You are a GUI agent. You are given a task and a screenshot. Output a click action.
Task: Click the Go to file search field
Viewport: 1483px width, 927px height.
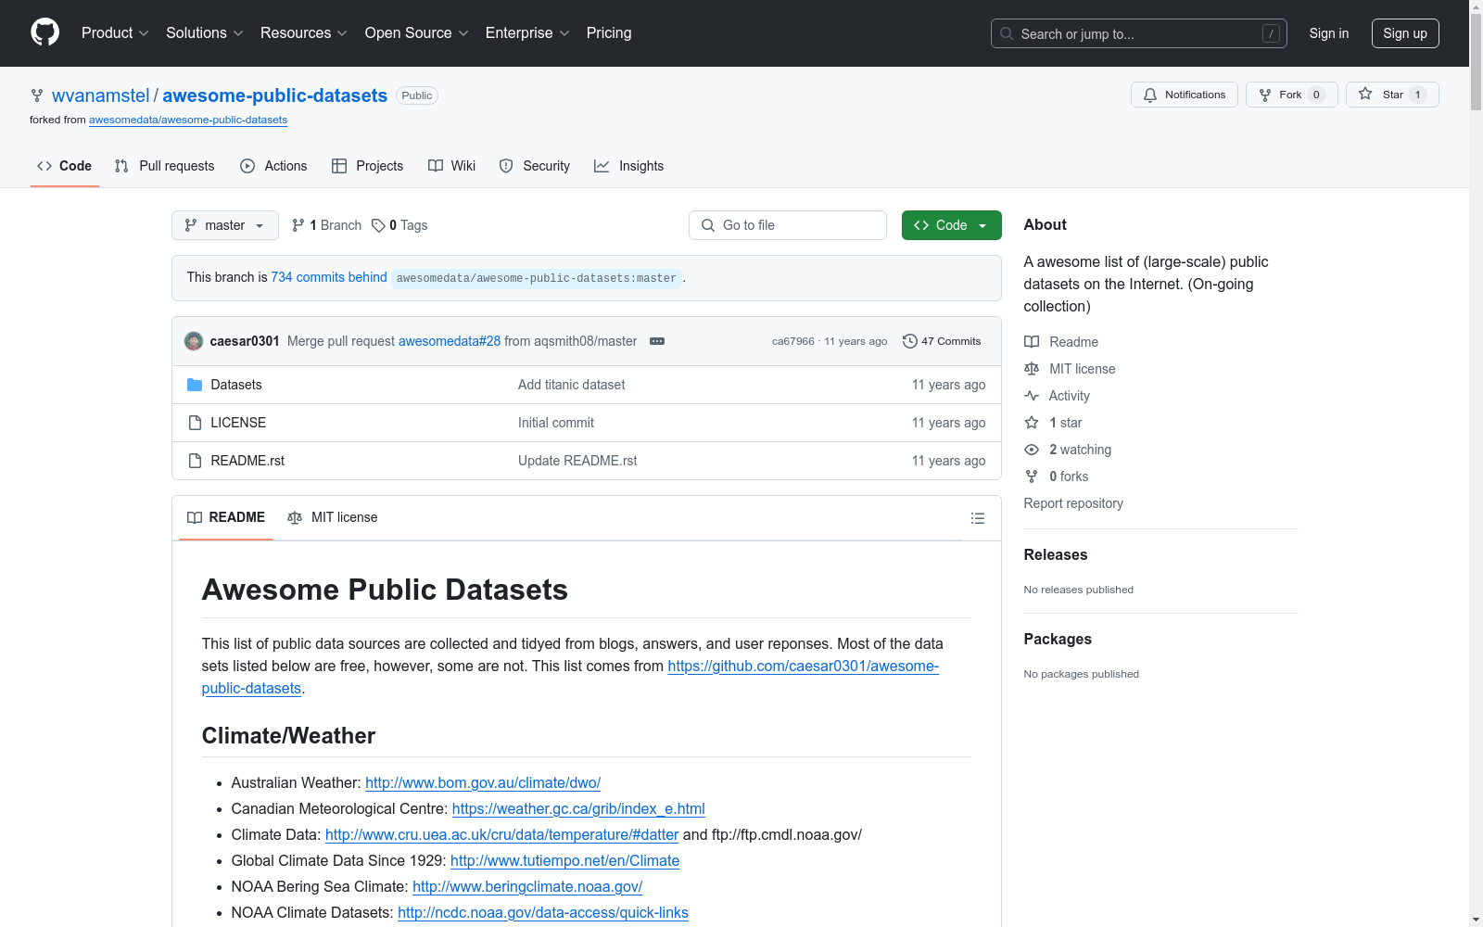pos(788,225)
